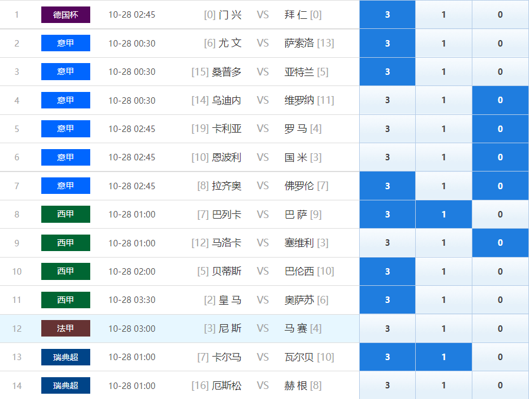Toggle 1 for 巴列卡 vs 巴萨 match
This screenshot has width=529, height=399.
[443, 214]
